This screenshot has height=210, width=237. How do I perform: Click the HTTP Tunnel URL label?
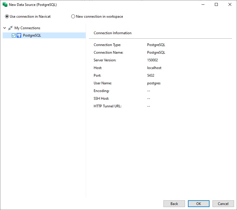click(x=108, y=106)
